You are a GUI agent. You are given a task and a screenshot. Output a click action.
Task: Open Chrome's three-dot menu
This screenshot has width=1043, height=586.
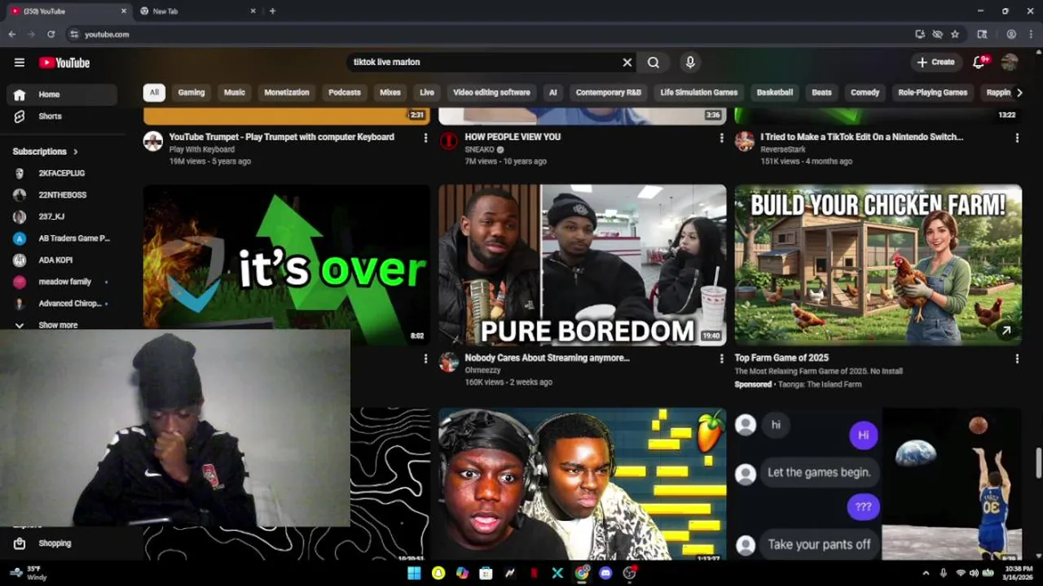point(1031,34)
